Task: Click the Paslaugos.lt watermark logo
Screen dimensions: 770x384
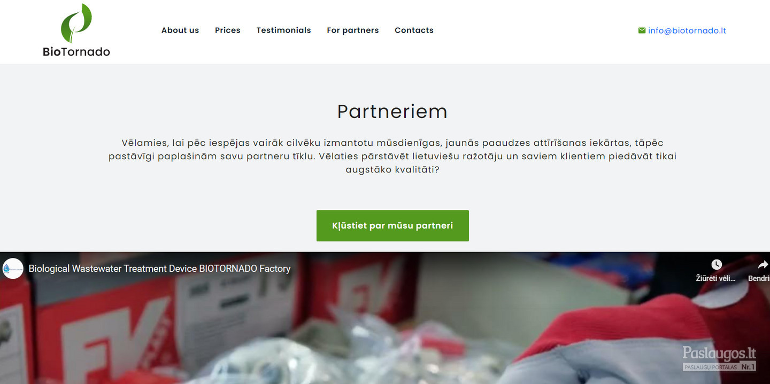Action: pyautogui.click(x=719, y=358)
